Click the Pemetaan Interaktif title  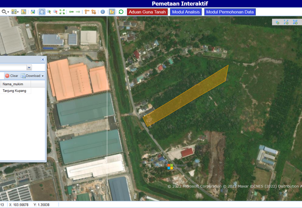coord(180,4)
